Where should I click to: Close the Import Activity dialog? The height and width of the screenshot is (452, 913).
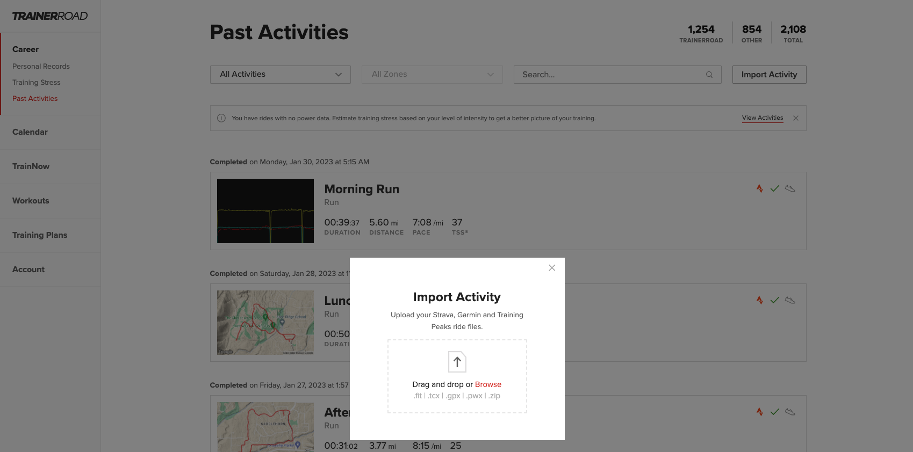click(552, 268)
